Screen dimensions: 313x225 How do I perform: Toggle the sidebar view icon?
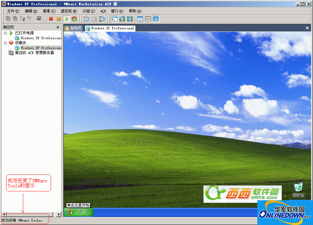coord(114,19)
